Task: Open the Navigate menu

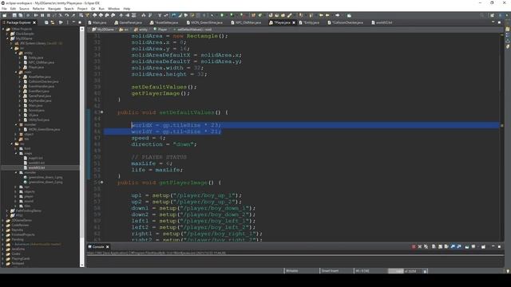Action: 54,9
